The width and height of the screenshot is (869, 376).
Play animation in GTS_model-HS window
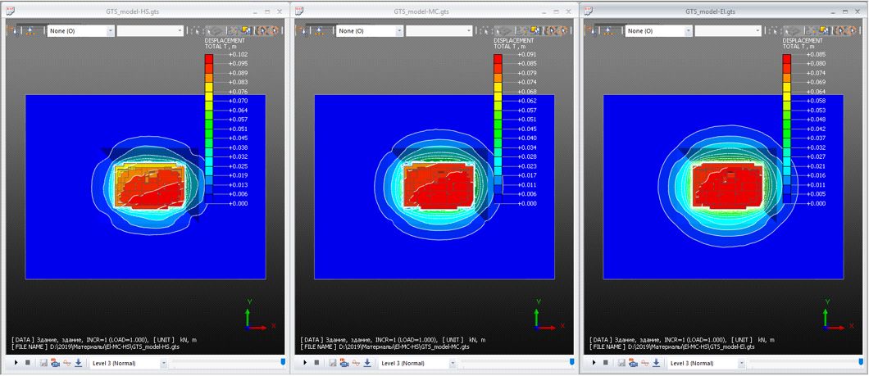point(17,362)
